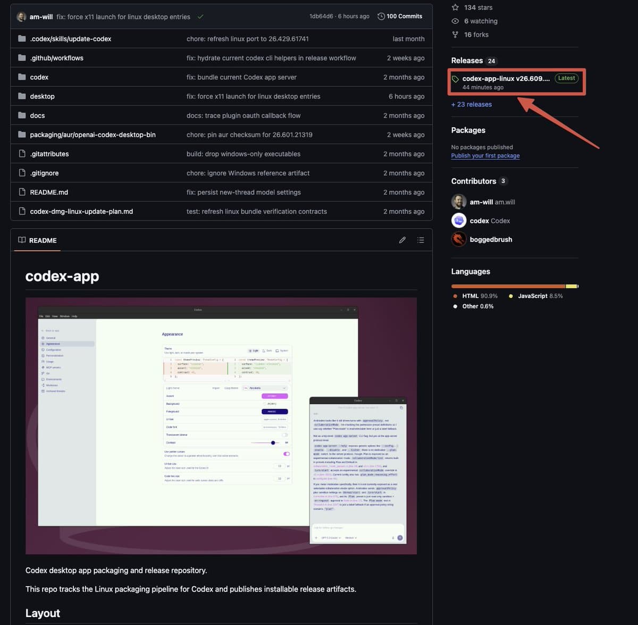The width and height of the screenshot is (638, 625).
Task: Open the .gitignore file
Action: click(44, 173)
